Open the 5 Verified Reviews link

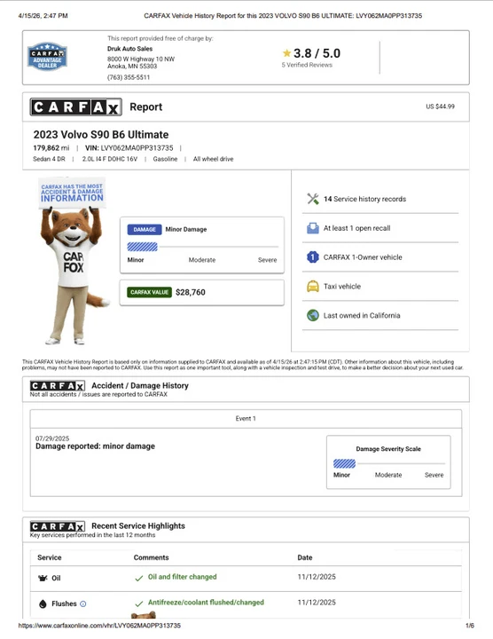pos(307,65)
